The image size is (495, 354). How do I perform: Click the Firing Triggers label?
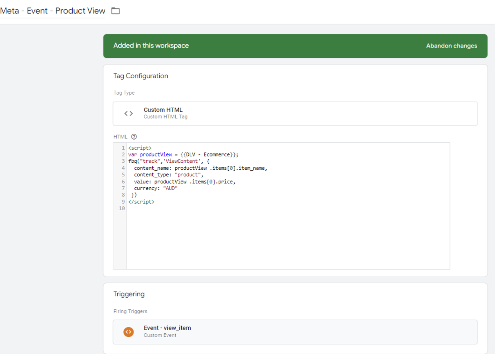[130, 311]
